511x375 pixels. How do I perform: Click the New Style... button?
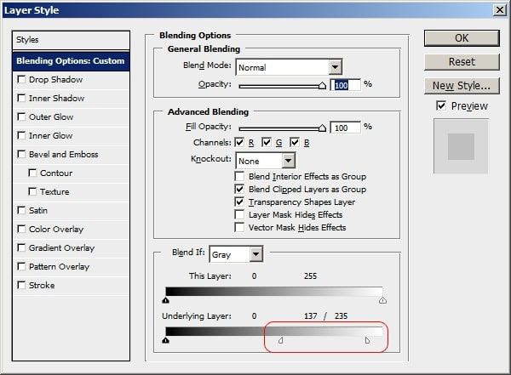[462, 86]
